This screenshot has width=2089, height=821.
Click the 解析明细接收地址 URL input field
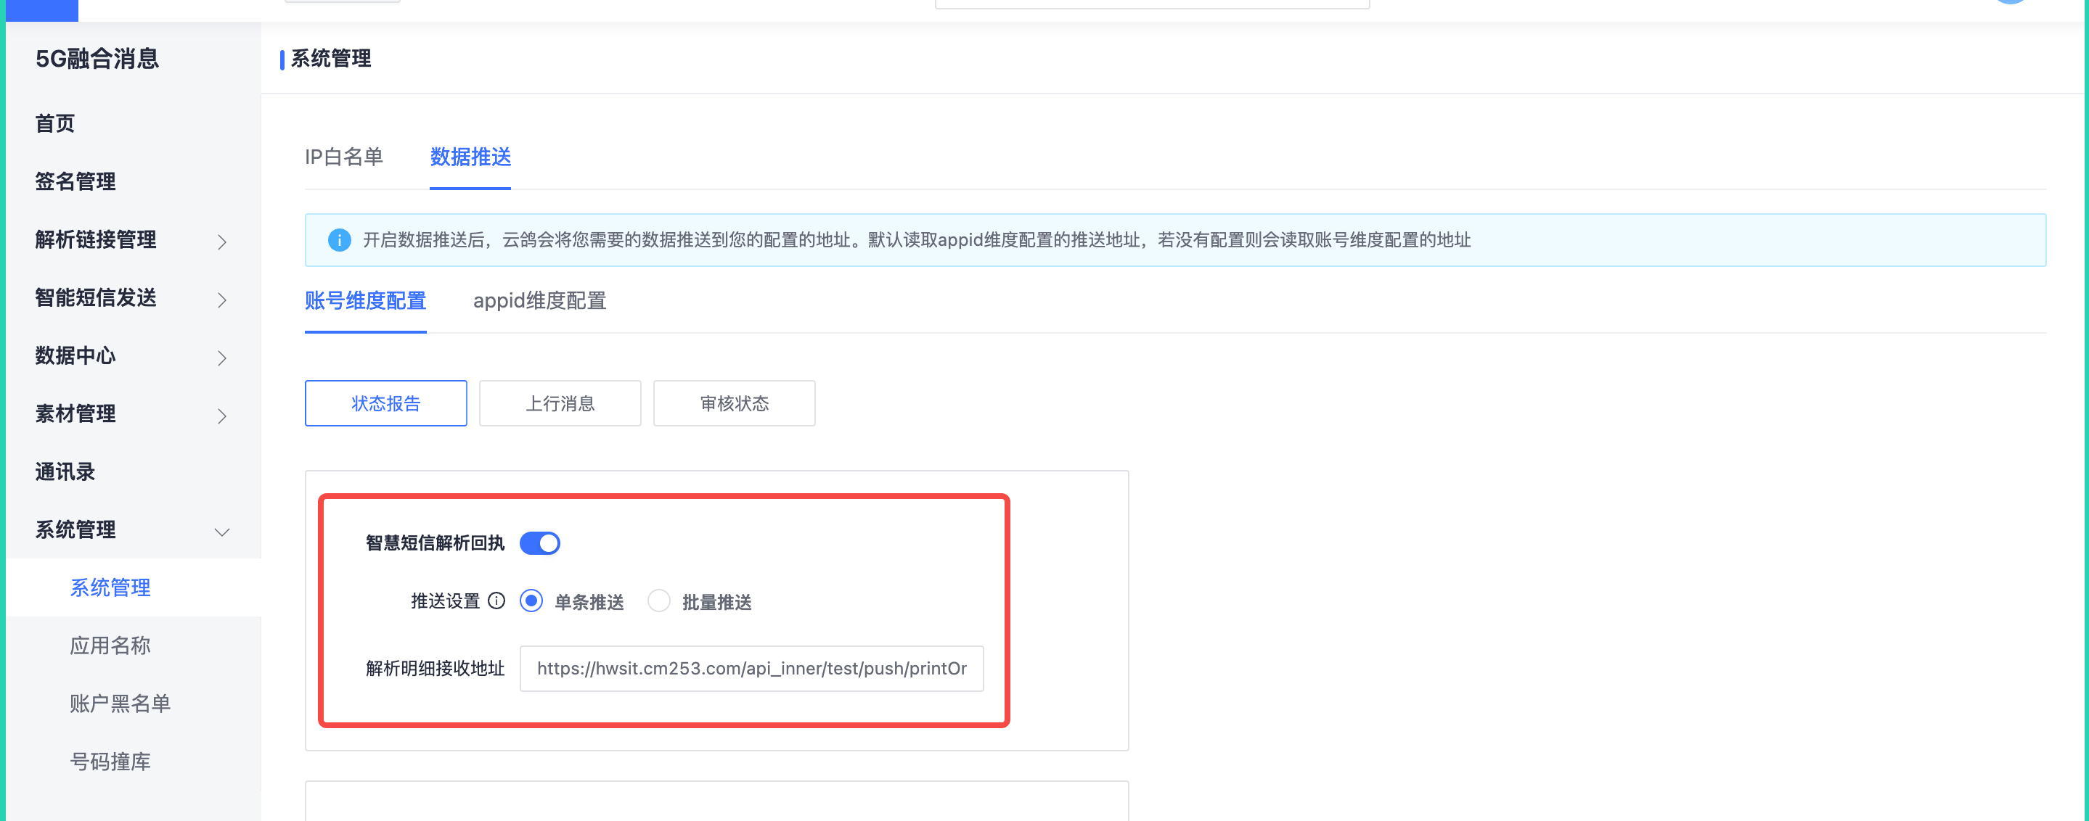(751, 668)
